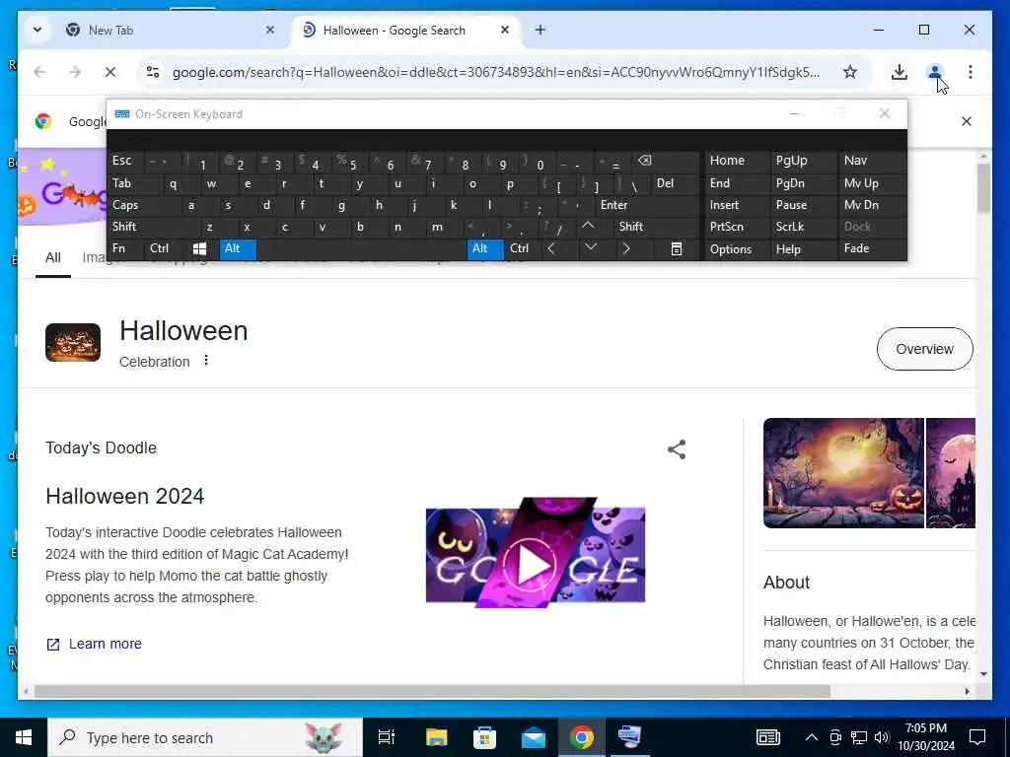The width and height of the screenshot is (1010, 757).
Task: Open the moonlit Halloween scene image
Action: pos(843,473)
